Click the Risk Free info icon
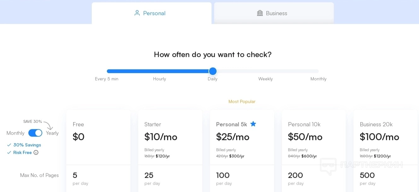Image resolution: width=419 pixels, height=192 pixels. pyautogui.click(x=36, y=153)
